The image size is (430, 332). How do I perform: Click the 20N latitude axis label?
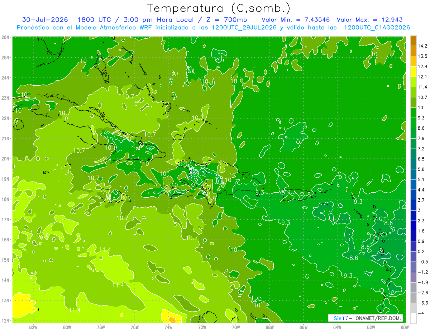[5, 159]
